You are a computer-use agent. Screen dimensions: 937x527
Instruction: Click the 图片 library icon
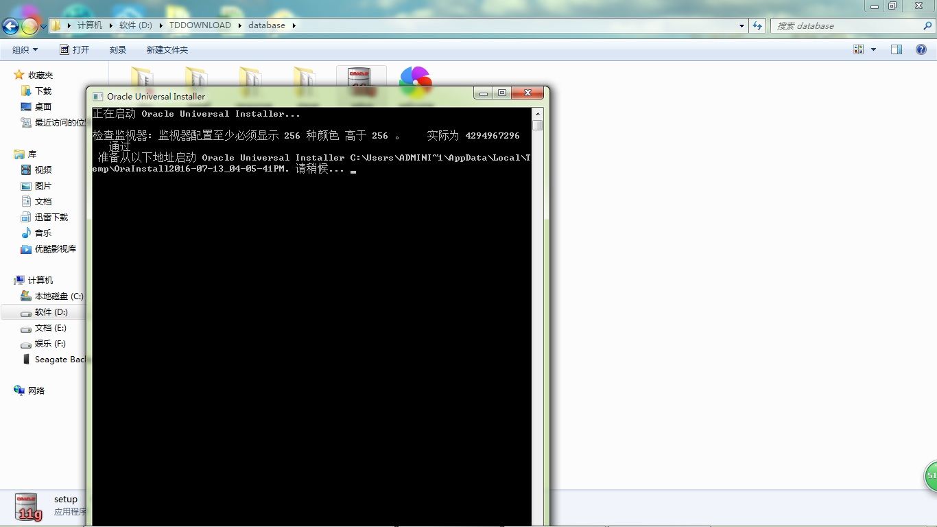tap(26, 185)
